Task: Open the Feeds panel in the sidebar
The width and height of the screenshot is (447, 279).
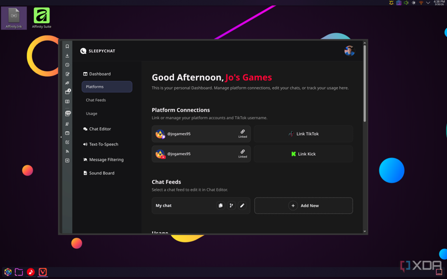Action: point(68,152)
